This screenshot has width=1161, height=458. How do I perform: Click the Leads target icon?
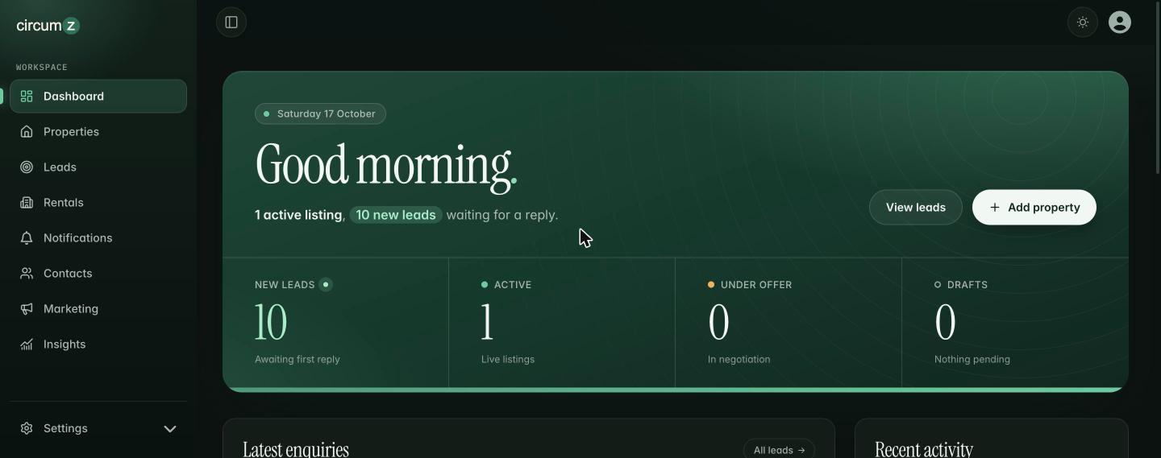click(27, 167)
